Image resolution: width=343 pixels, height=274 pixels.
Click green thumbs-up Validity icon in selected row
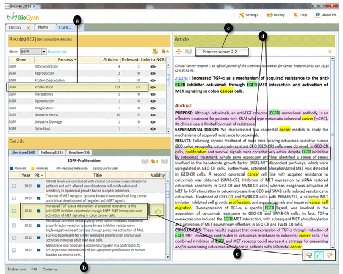point(158,211)
